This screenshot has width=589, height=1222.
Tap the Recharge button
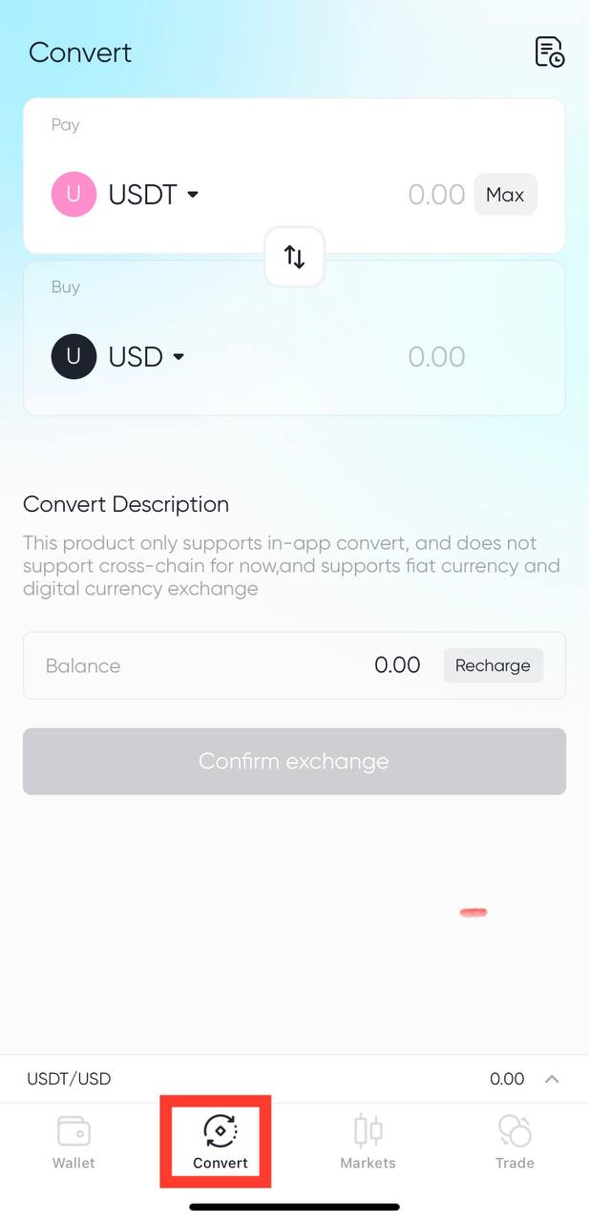click(x=493, y=665)
